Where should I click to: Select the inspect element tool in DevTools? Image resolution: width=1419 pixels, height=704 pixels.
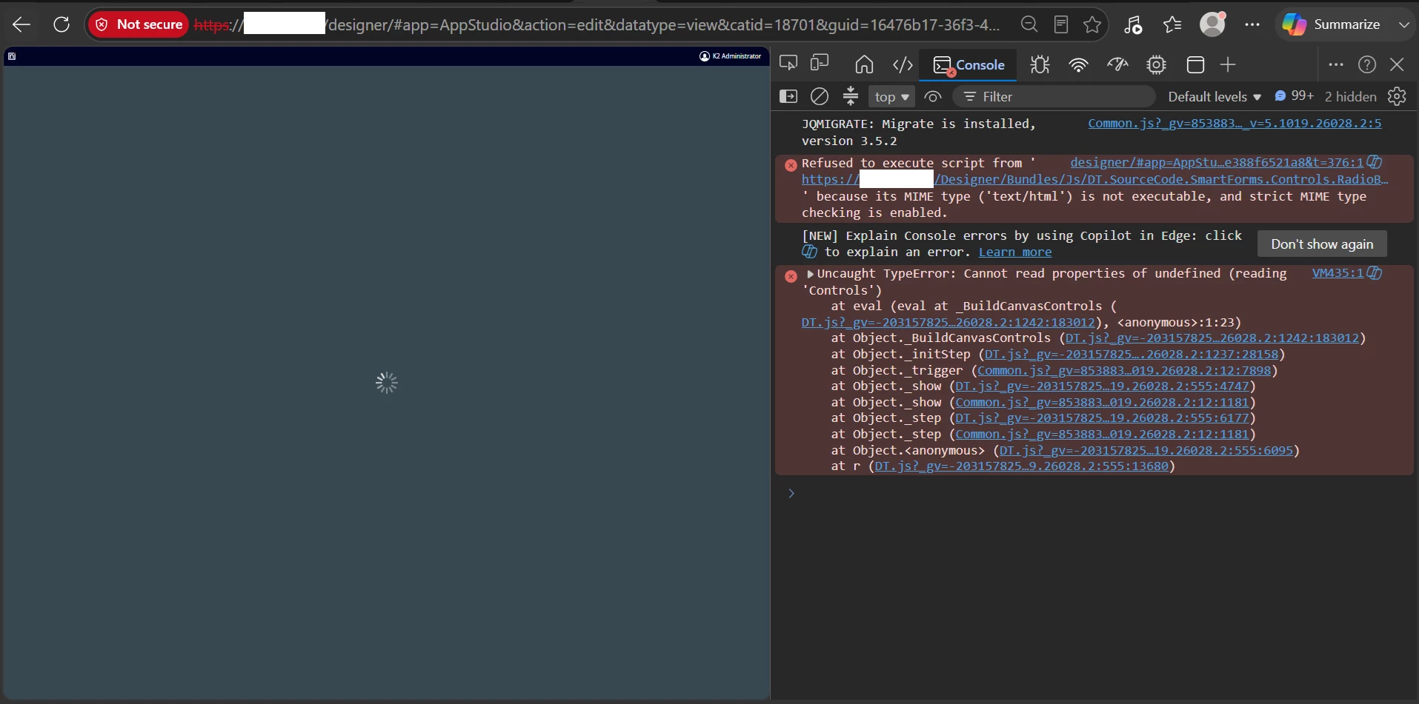pyautogui.click(x=788, y=64)
